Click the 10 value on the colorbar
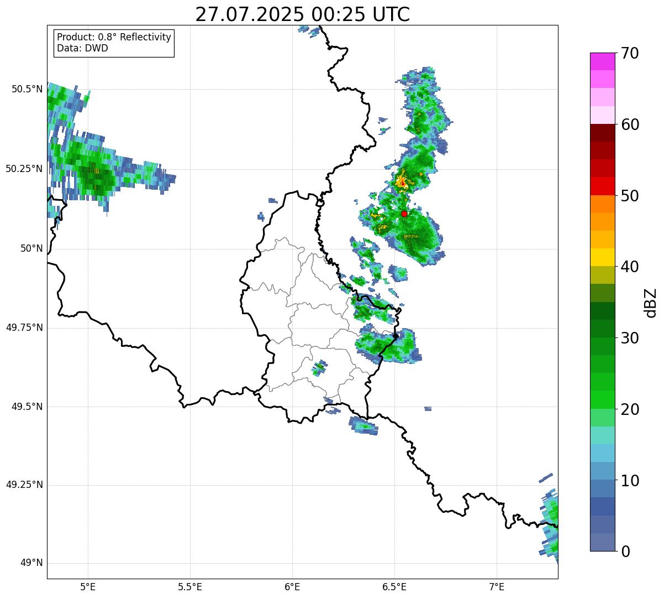Viewport: 664px width, 598px height. (630, 481)
